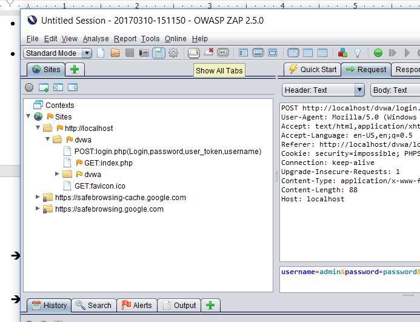The width and height of the screenshot is (420, 322).
Task: Click the show only in-scope URLs target icon
Action: click(x=29, y=87)
